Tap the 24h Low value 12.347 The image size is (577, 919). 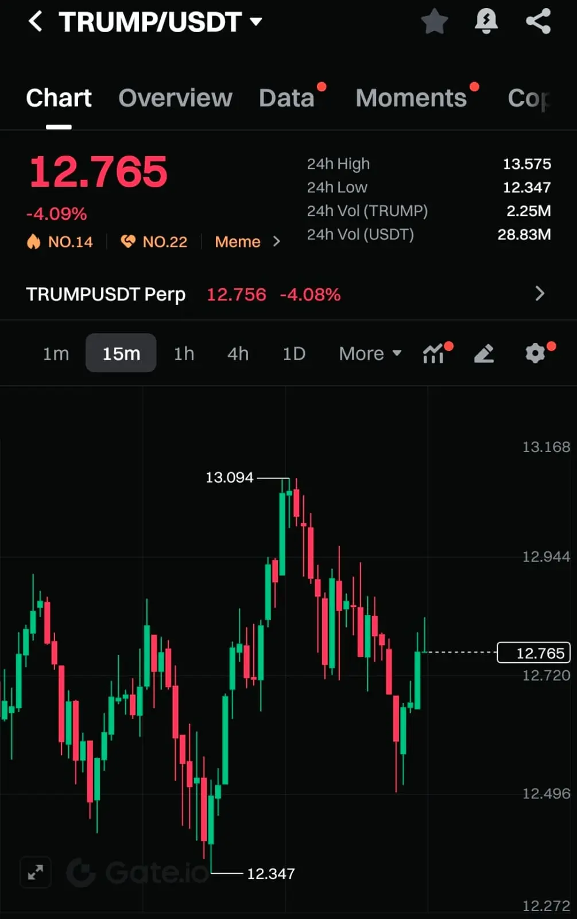[x=526, y=187]
